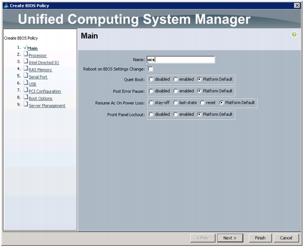The image size is (304, 247).
Task: Select Platform Default for Post Error Pause
Action: coord(199,91)
